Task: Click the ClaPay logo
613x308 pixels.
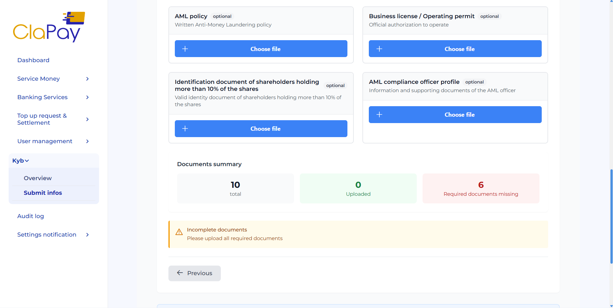Action: 49,27
